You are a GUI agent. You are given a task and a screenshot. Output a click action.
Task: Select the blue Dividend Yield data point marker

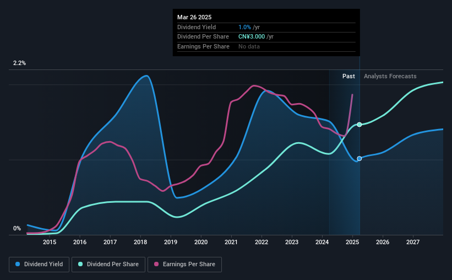(360, 159)
